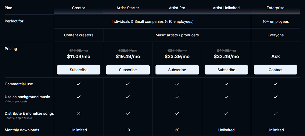Subscribe to the Artist Unlimited plan
This screenshot has height=136, width=305.
[226, 70]
